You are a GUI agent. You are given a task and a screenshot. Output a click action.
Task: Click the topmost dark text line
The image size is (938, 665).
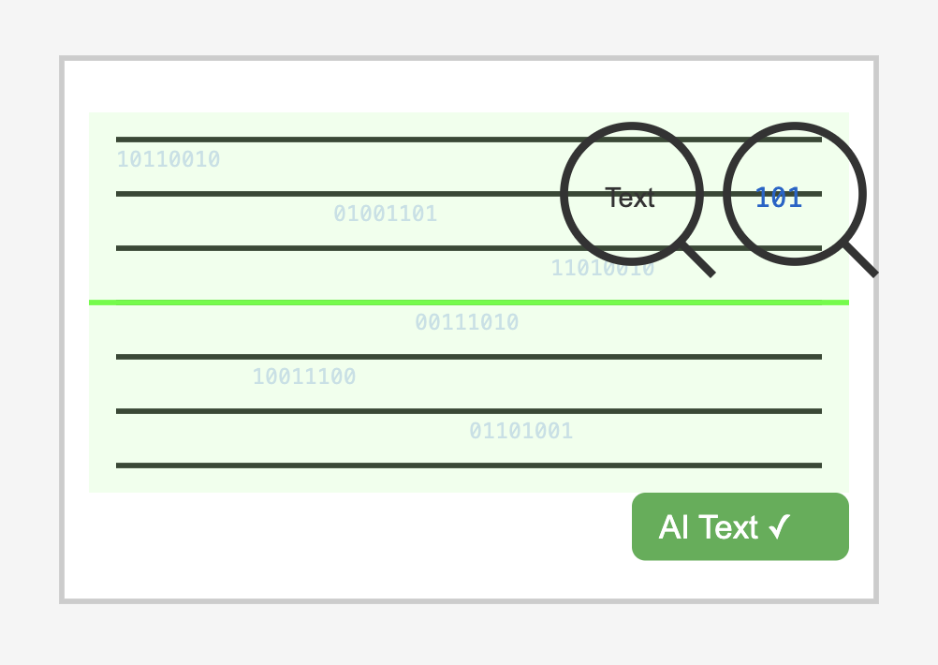468,140
